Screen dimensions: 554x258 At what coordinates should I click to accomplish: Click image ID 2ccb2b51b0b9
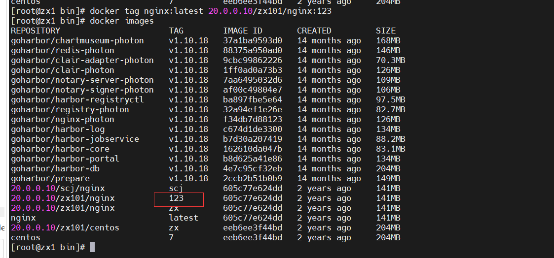click(253, 179)
